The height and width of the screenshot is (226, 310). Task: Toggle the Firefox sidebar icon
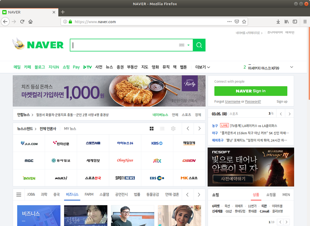pos(295,22)
